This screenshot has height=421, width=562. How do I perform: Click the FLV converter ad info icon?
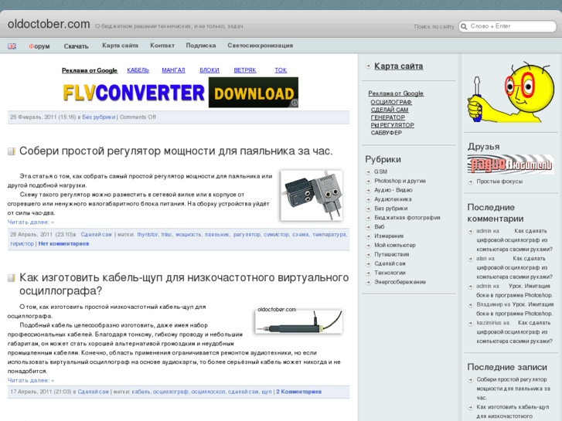[295, 104]
